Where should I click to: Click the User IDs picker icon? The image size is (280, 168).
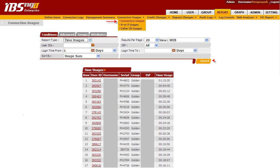pos(93,45)
